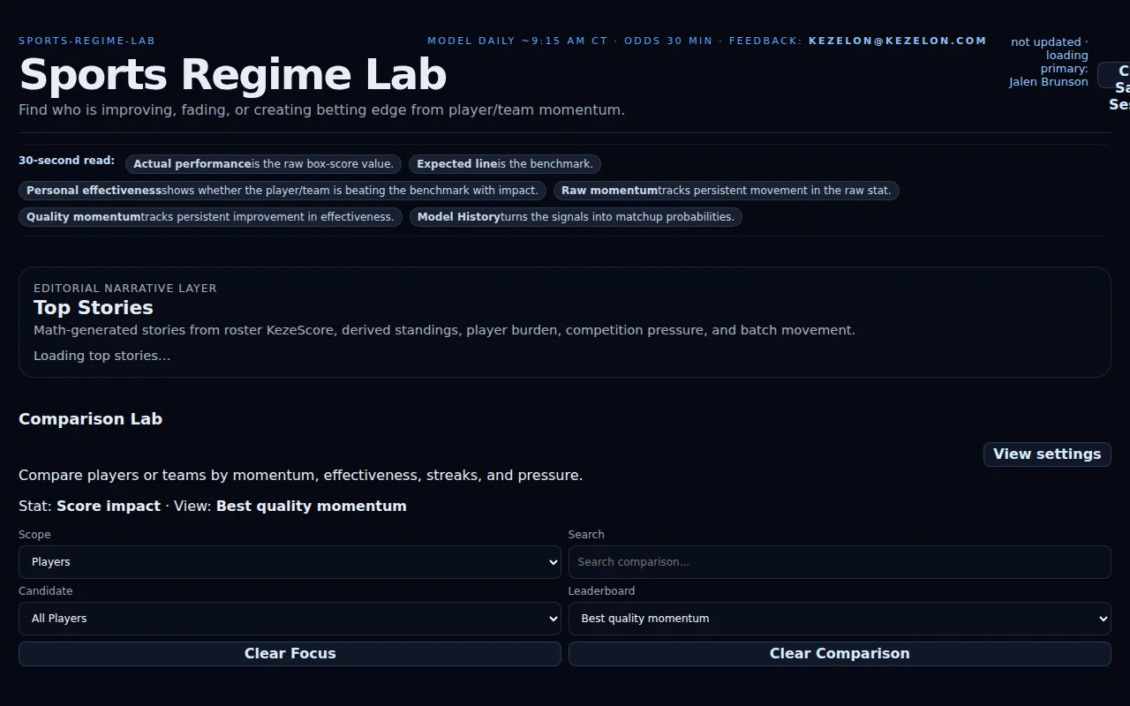Click the Model History definition chip
1130x706 pixels.
(x=576, y=217)
